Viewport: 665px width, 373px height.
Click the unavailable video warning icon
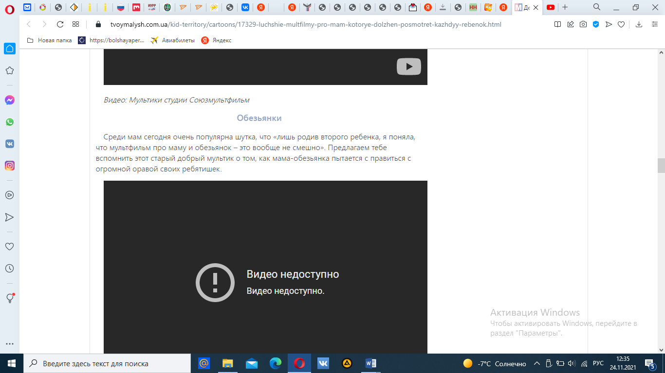coord(215,283)
